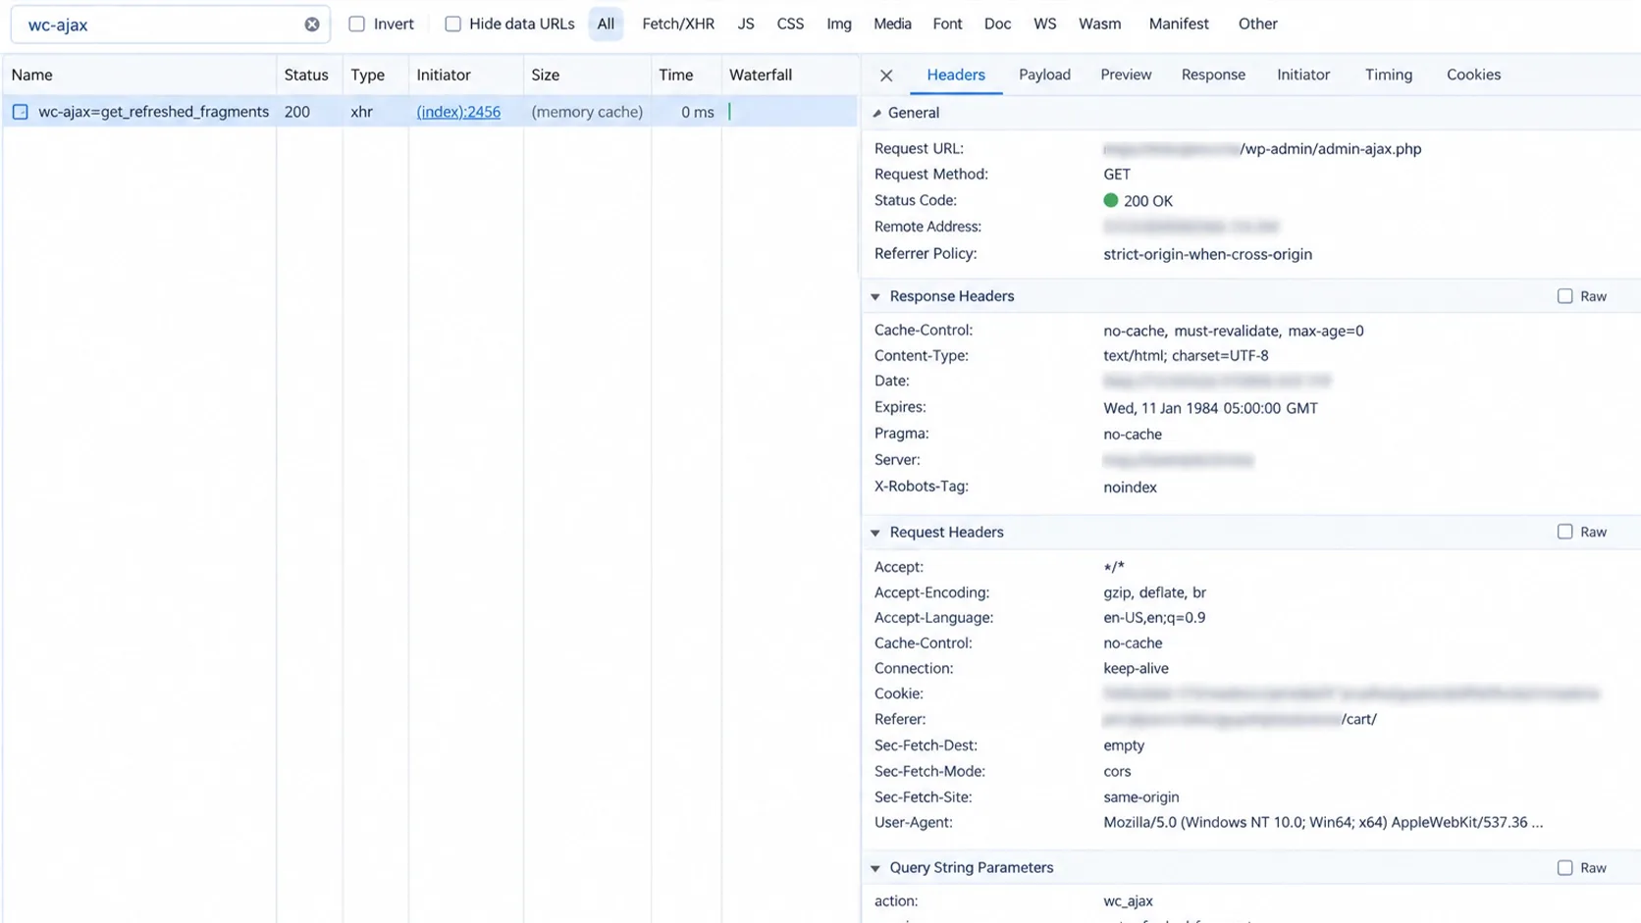The width and height of the screenshot is (1641, 923).
Task: View the Cookies tab
Action: click(1473, 75)
